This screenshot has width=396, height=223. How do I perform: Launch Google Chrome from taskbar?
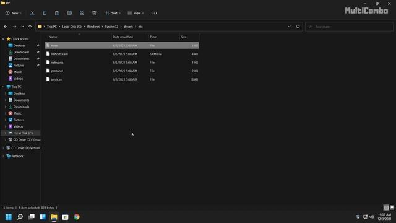coord(77,217)
